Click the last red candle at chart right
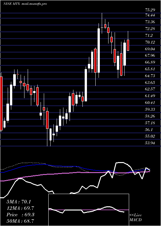The width and height of the screenshot is (161, 226). (x=128, y=45)
